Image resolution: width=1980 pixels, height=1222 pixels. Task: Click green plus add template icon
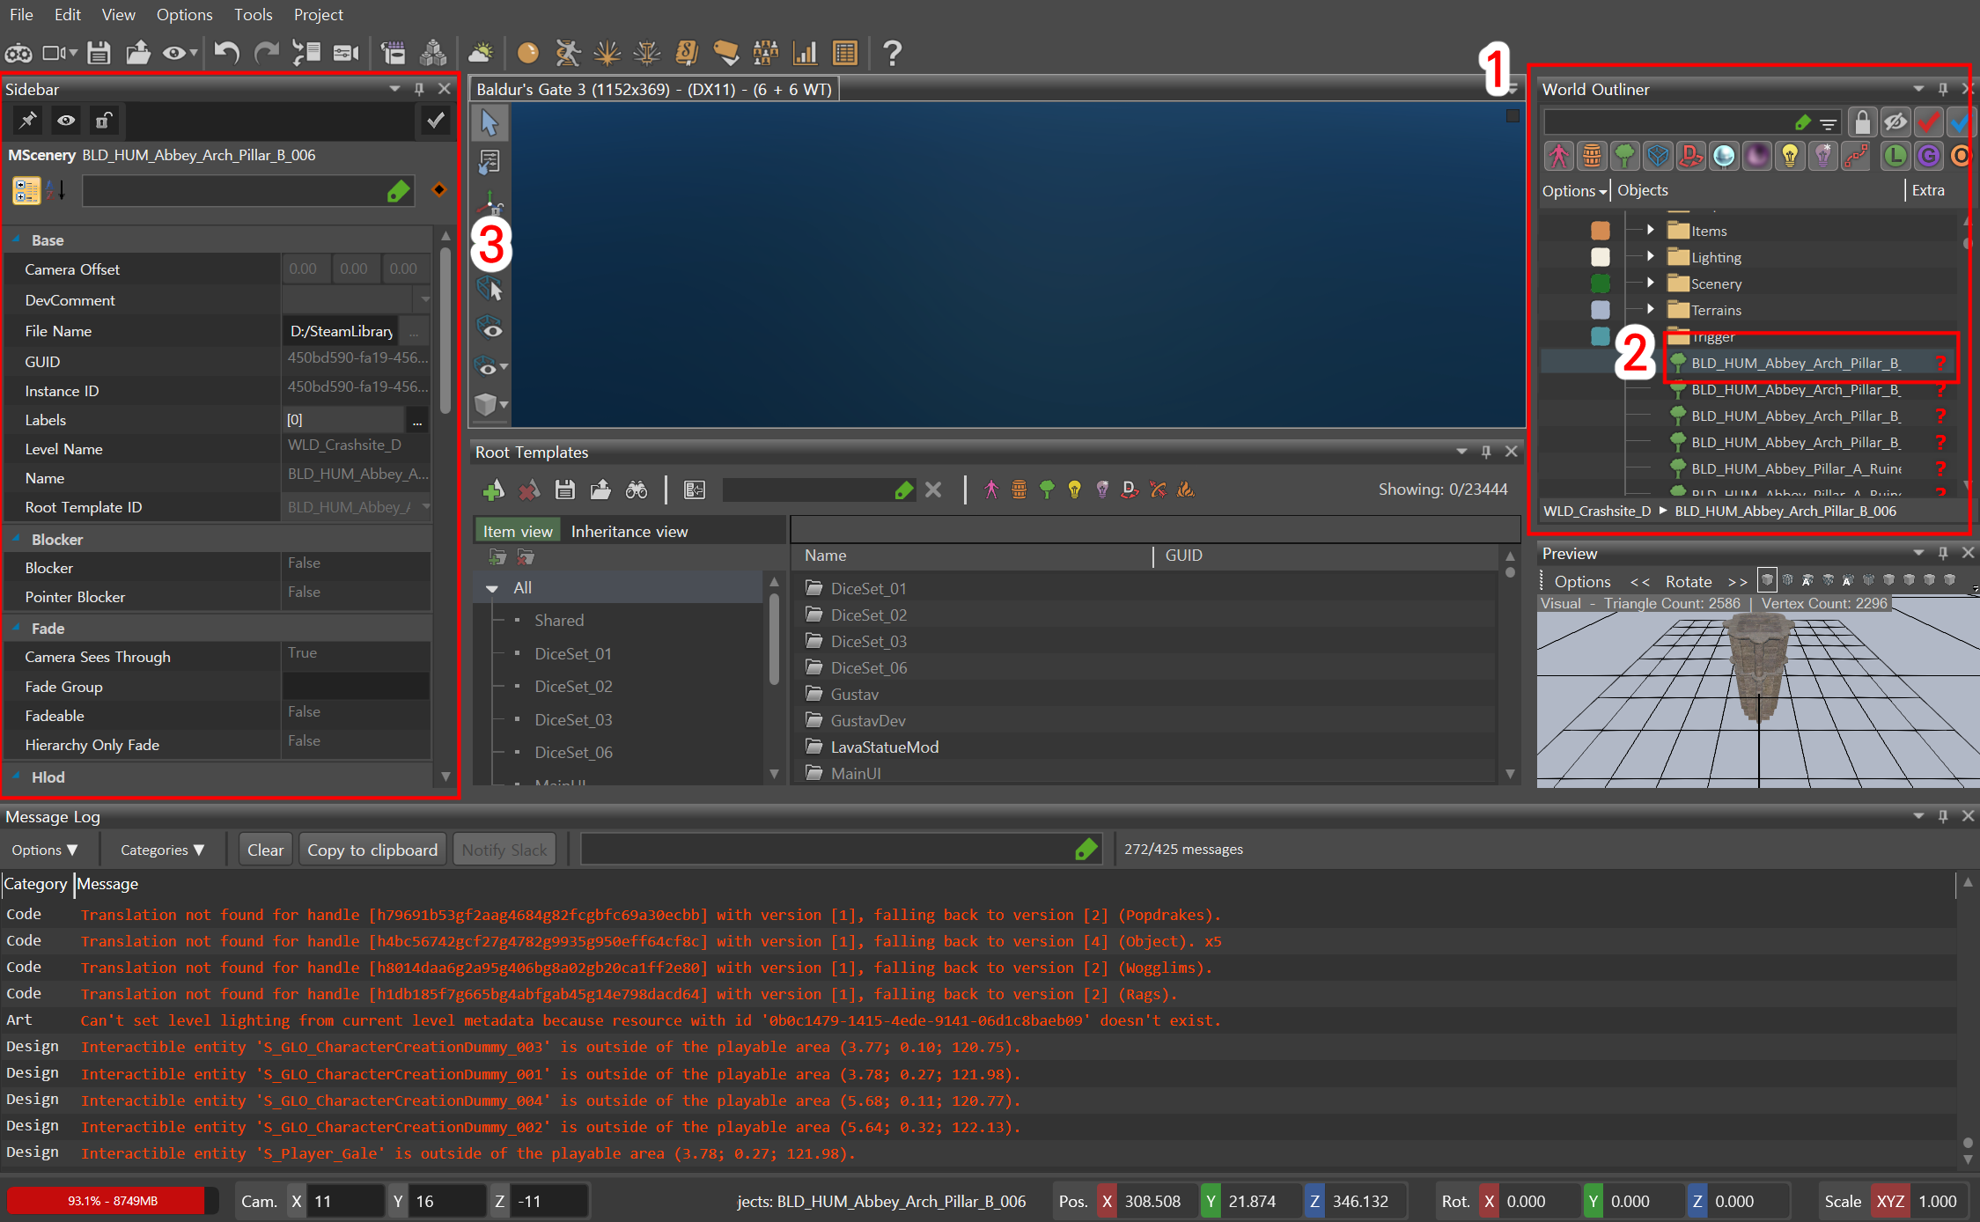pos(493,490)
